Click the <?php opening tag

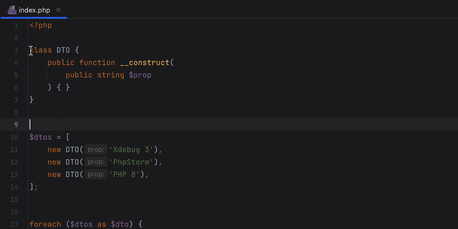pyautogui.click(x=41, y=25)
